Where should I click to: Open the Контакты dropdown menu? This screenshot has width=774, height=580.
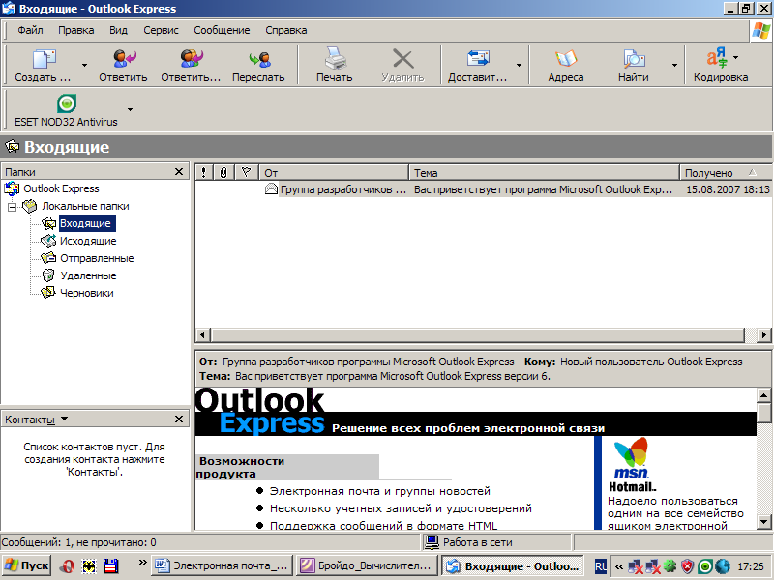64,420
